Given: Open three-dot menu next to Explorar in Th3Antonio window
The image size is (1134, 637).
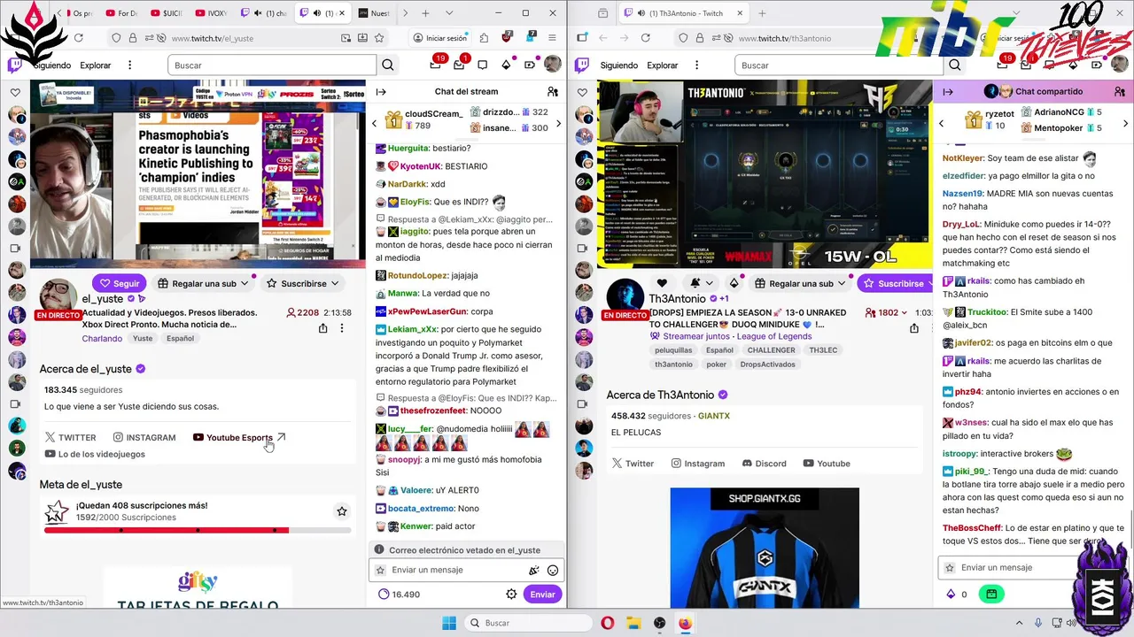Looking at the screenshot, I should 696,65.
